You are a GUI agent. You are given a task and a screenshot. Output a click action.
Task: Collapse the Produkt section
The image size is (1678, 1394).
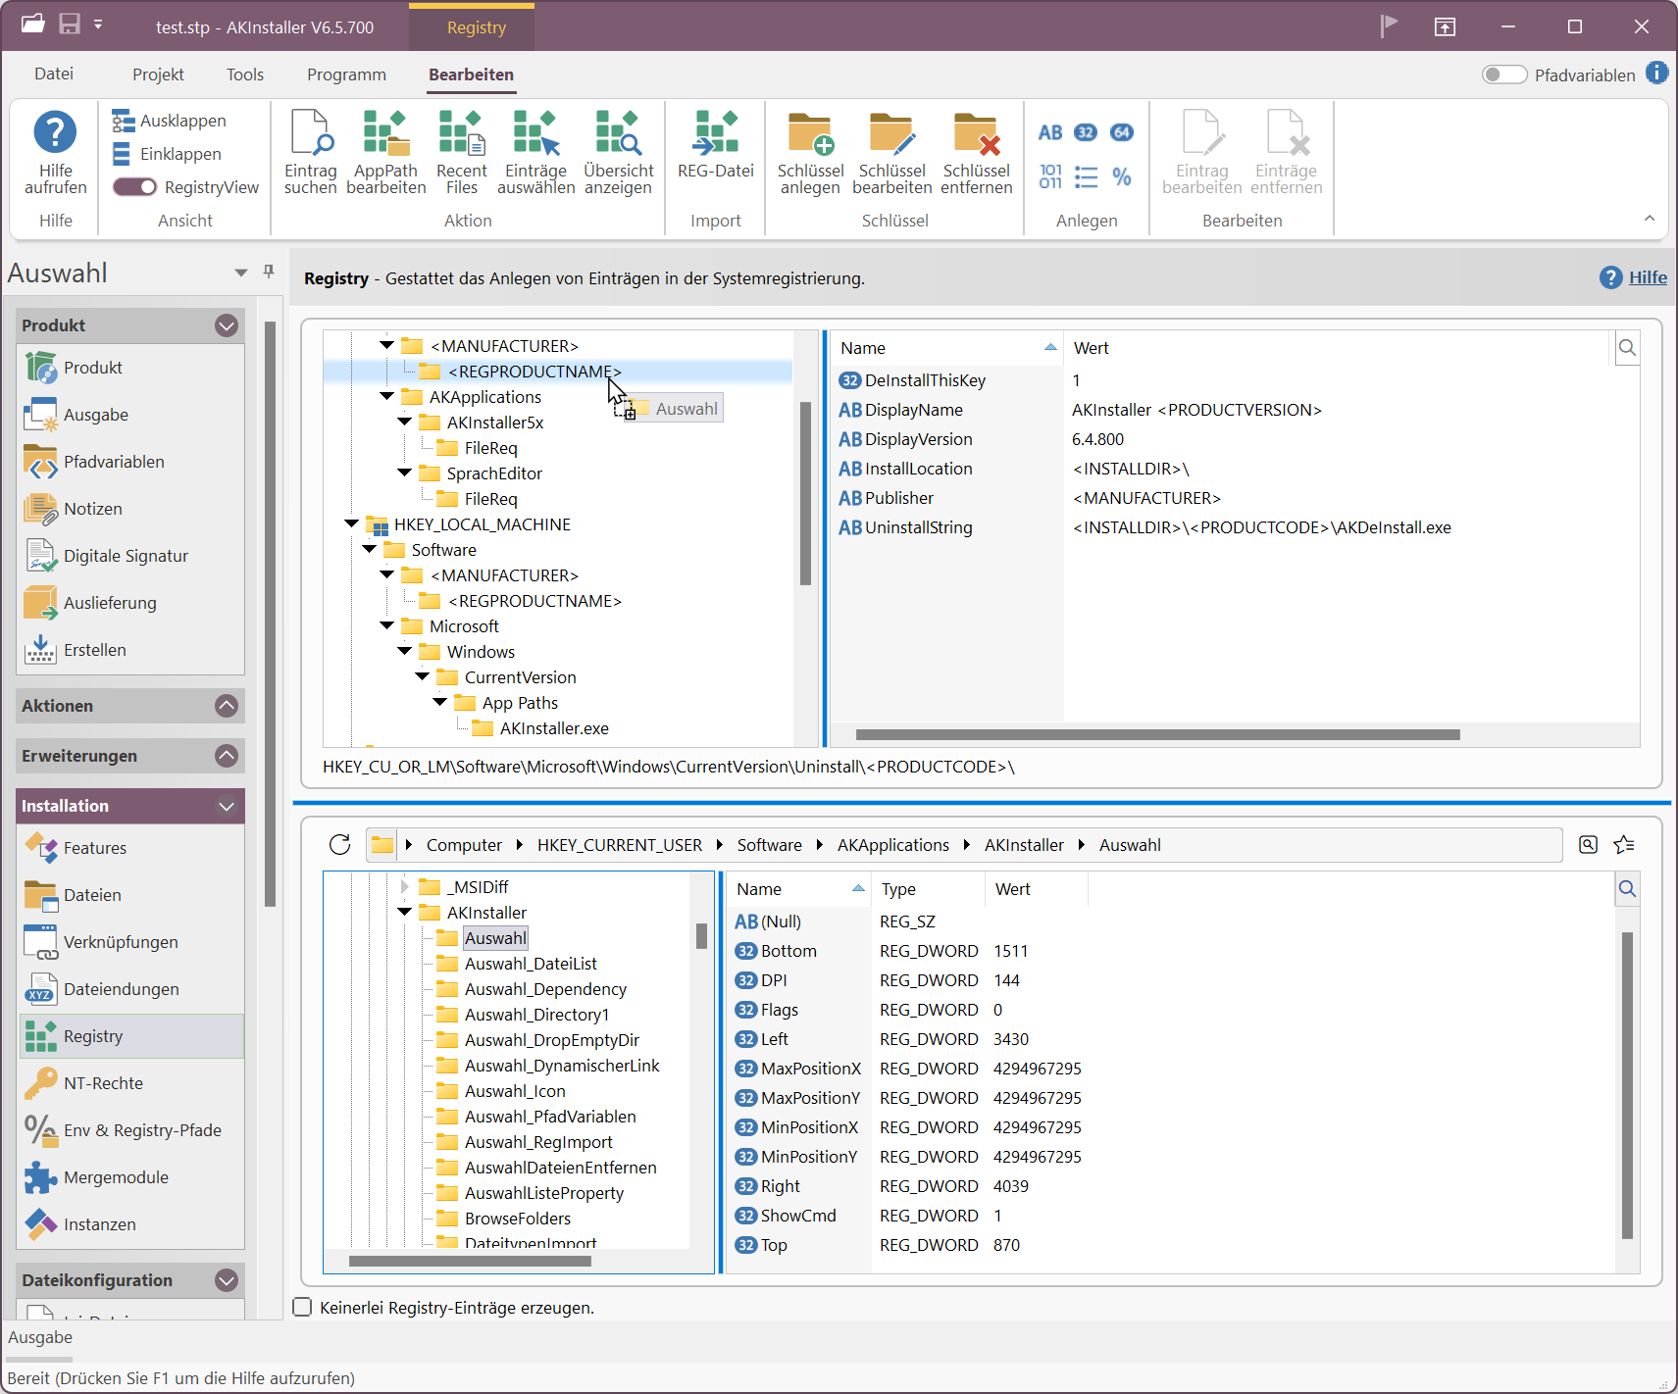click(227, 325)
